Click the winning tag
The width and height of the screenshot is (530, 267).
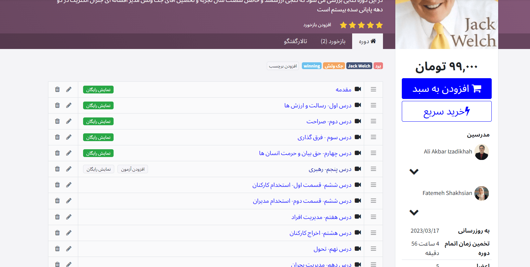point(312,66)
